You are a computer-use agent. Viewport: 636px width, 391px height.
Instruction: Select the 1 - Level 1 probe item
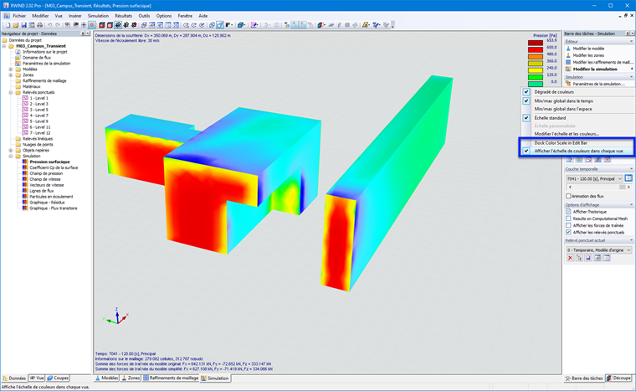(x=39, y=98)
